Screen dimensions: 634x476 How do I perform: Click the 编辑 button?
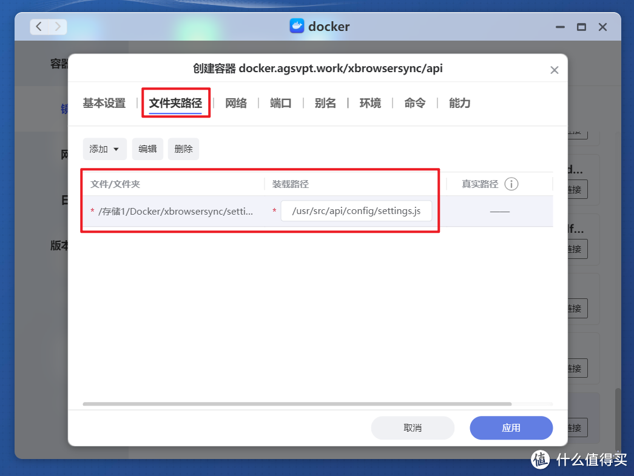tap(147, 149)
